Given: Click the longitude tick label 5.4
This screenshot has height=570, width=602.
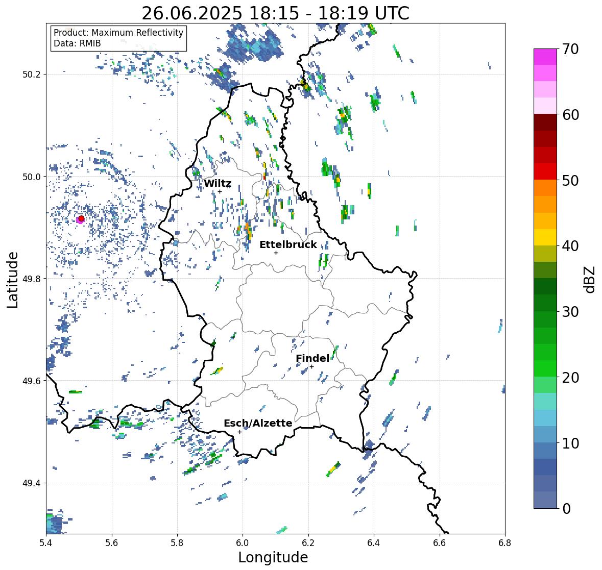Looking at the screenshot, I should click(x=46, y=543).
